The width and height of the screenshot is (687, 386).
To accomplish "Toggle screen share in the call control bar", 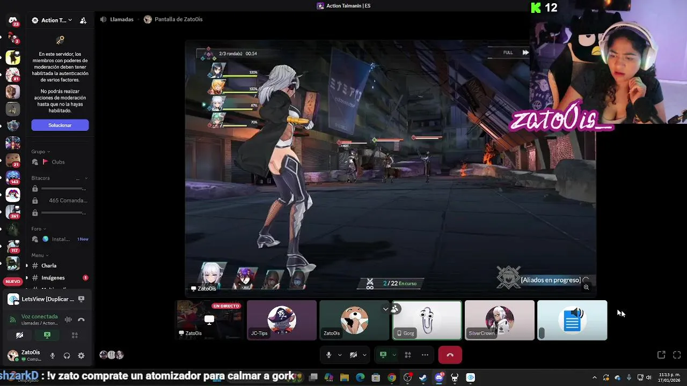I will (x=383, y=355).
